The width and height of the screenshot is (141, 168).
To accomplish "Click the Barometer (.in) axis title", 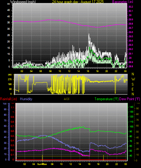I will click(x=123, y=2).
